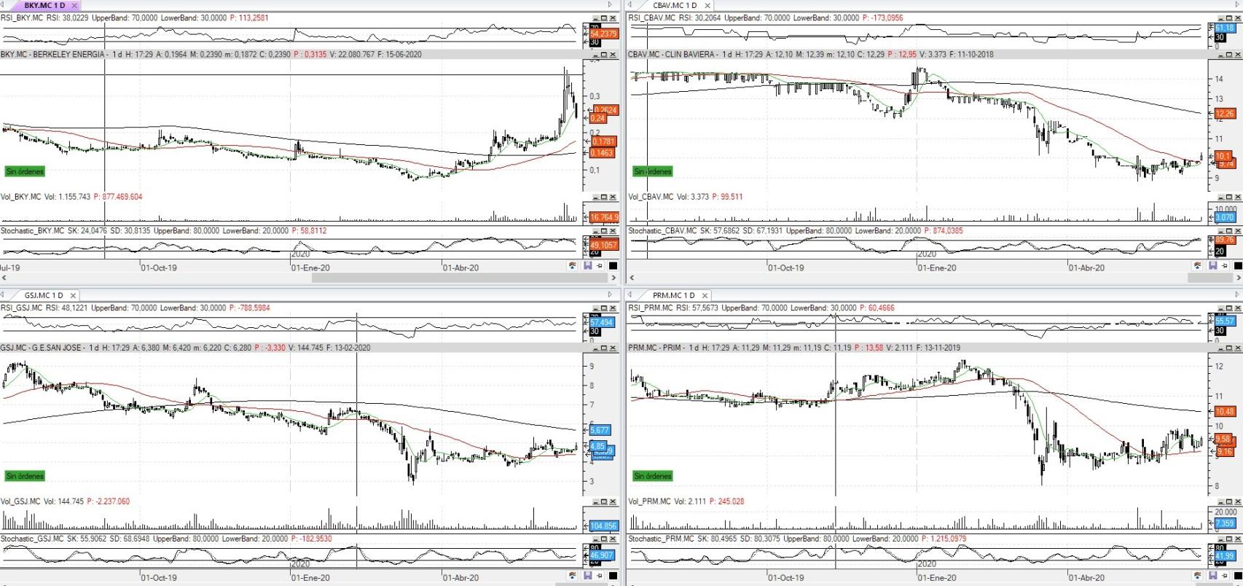Minimize the RSI_PRM.MC indicator pane
The image size is (1243, 586).
(1221, 308)
